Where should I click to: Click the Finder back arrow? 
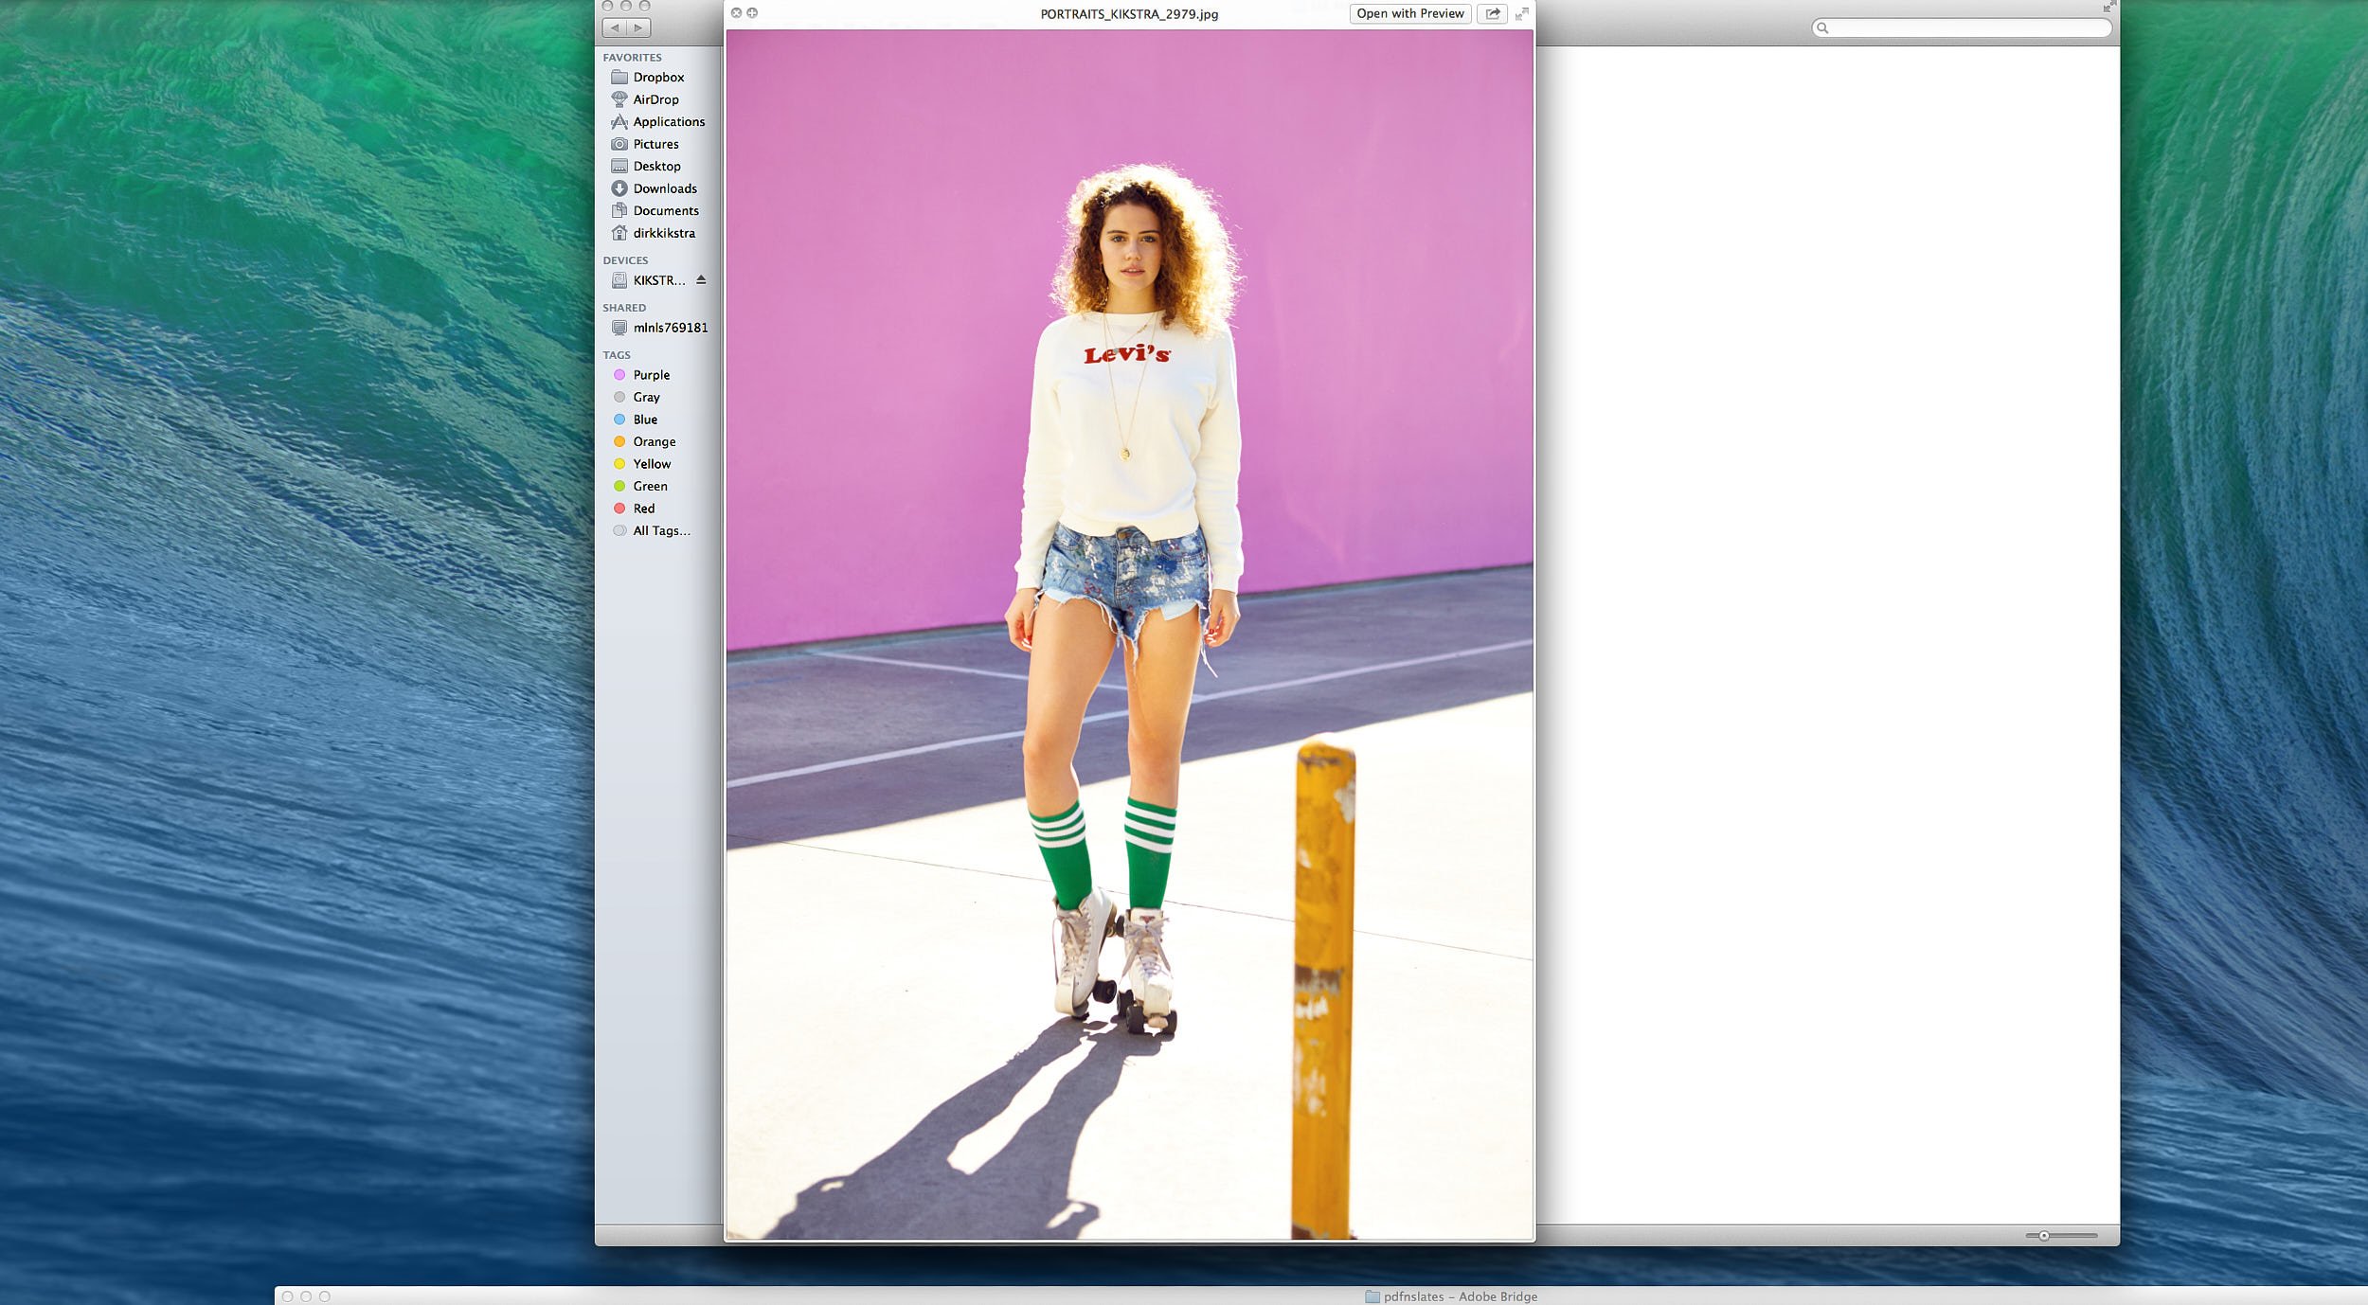pyautogui.click(x=615, y=27)
